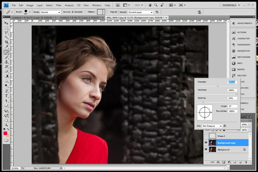Select the Pen tool
This screenshot has height=172, width=258.
pos(6,91)
